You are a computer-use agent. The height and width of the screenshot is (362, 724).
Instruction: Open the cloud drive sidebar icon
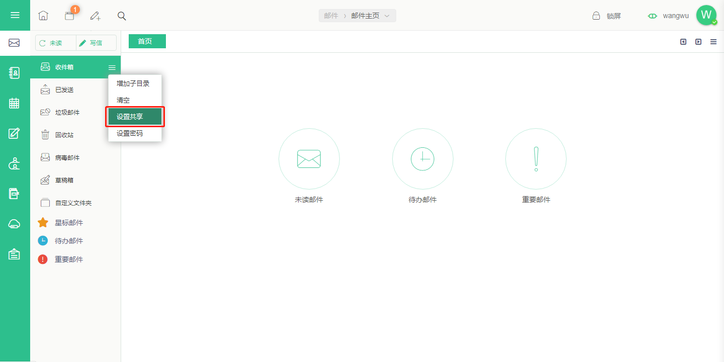[15, 224]
